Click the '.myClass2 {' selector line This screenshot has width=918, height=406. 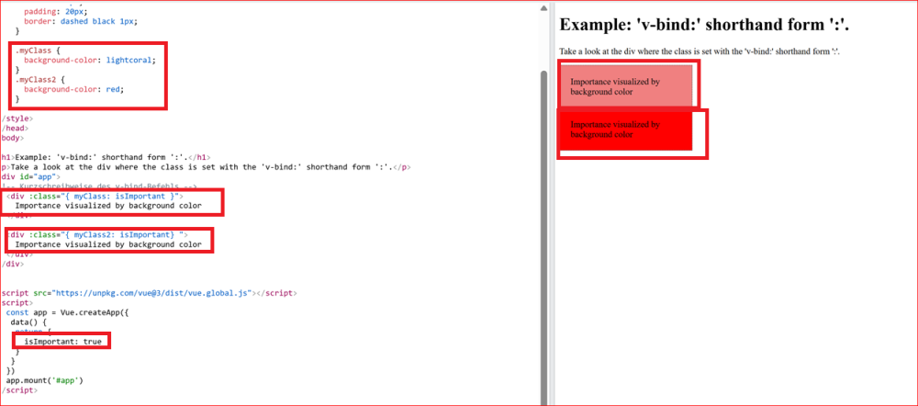click(x=39, y=79)
